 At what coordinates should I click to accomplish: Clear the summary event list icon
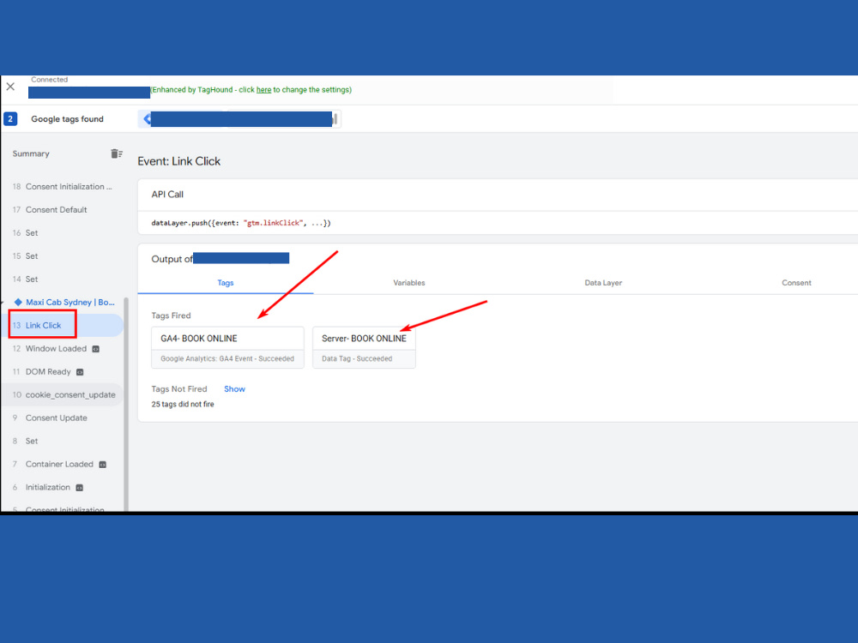point(117,153)
